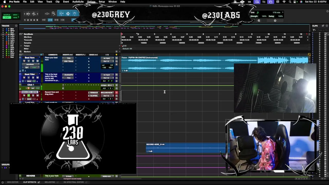The image size is (329, 185).
Task: Click horizontal zoom arrows icon
Action: click(47, 14)
